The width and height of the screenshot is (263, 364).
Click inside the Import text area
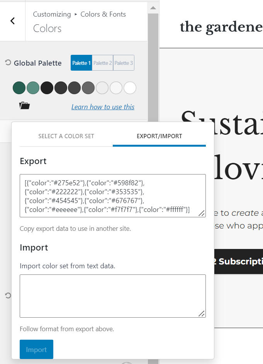(112, 296)
